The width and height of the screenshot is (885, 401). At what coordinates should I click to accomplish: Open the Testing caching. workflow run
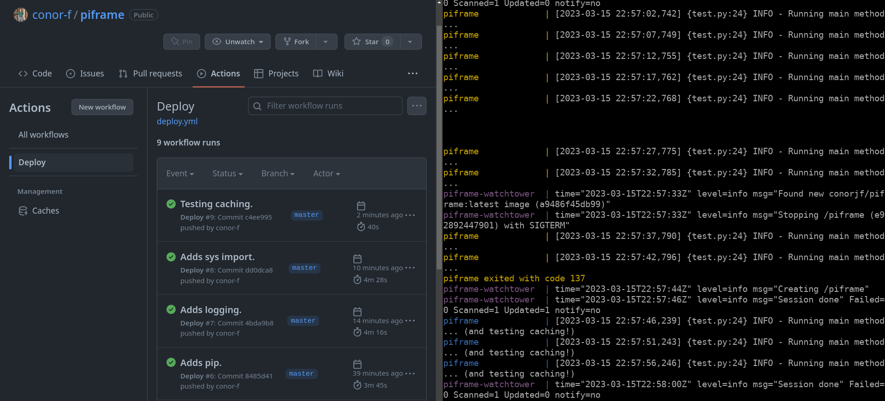click(x=216, y=204)
